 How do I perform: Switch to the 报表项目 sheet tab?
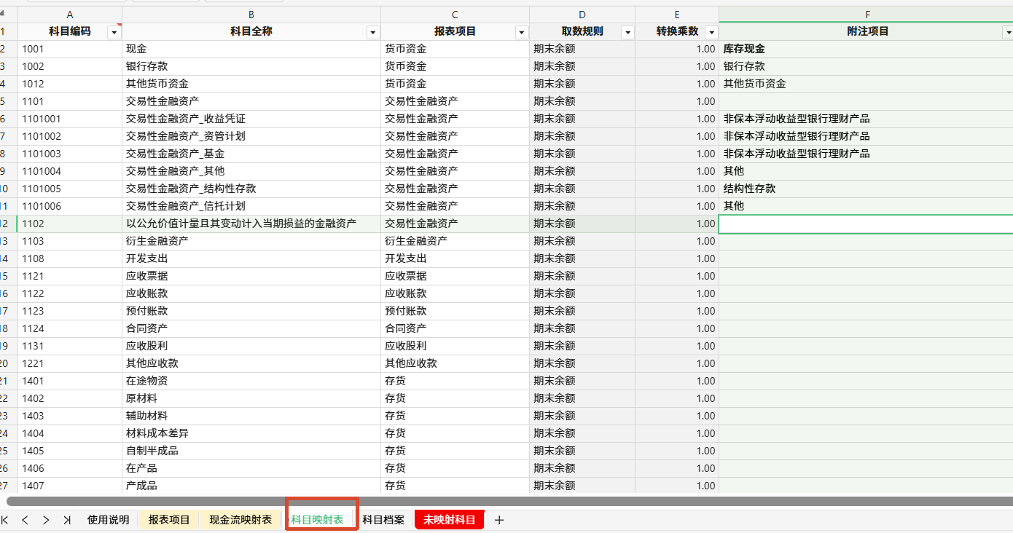pyautogui.click(x=169, y=520)
